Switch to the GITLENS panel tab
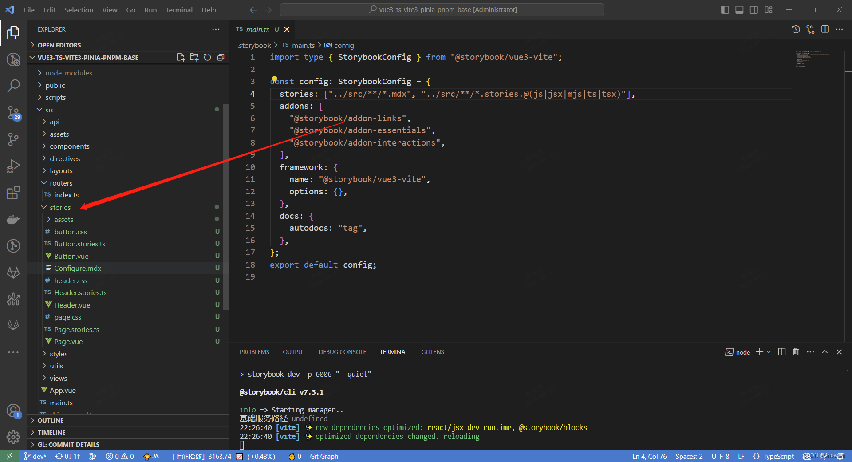The width and height of the screenshot is (852, 462). pyautogui.click(x=432, y=352)
